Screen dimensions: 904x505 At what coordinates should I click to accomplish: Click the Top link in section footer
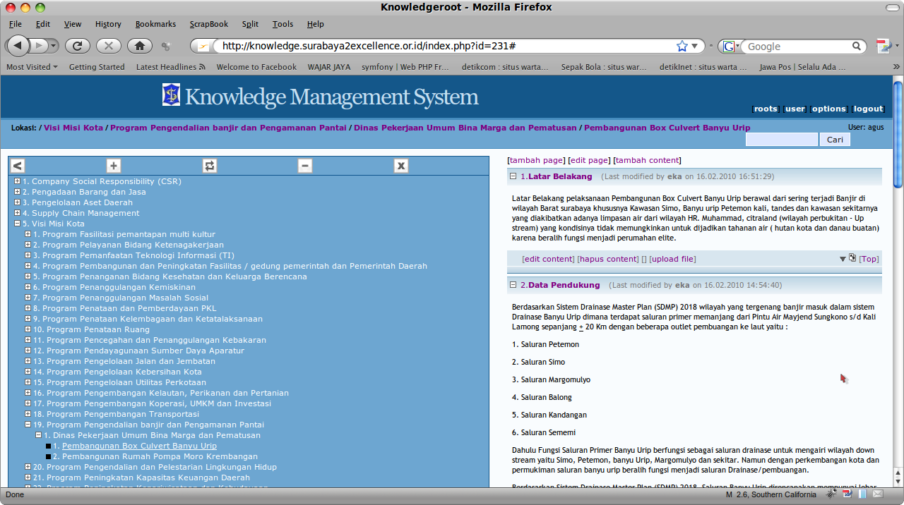tap(869, 259)
